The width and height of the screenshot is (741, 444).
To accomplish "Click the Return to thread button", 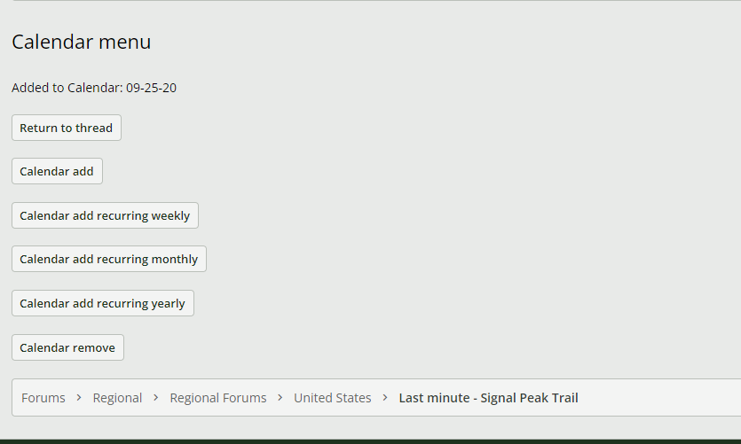I will tap(67, 128).
